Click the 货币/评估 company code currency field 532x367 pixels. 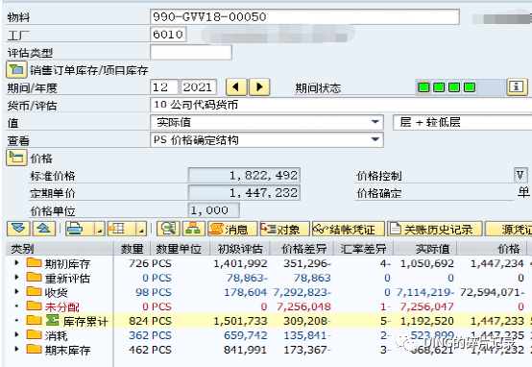coord(341,105)
